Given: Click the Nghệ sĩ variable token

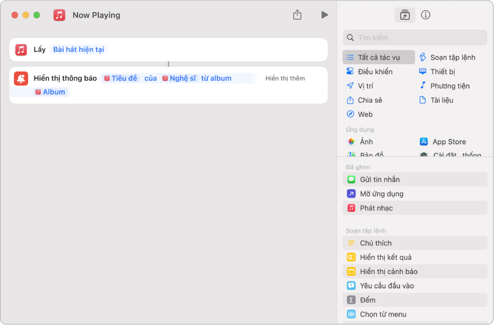Looking at the screenshot, I should pyautogui.click(x=179, y=78).
